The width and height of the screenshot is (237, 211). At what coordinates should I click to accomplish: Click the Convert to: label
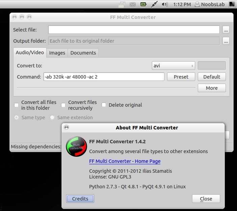pyautogui.click(x=29, y=66)
